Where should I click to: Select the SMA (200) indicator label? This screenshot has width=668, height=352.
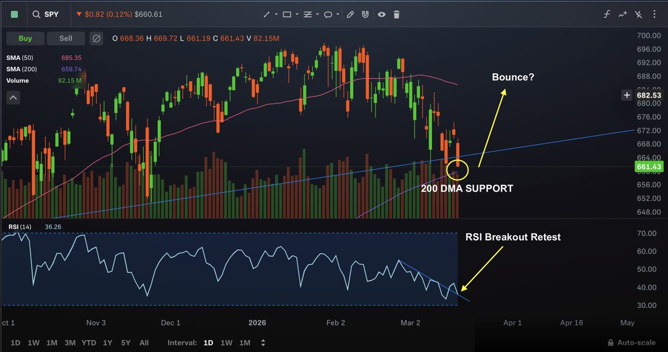click(21, 69)
